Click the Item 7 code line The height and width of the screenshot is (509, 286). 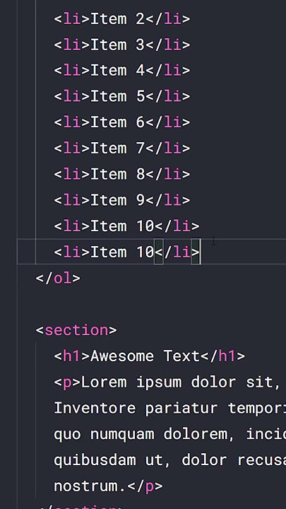click(122, 148)
